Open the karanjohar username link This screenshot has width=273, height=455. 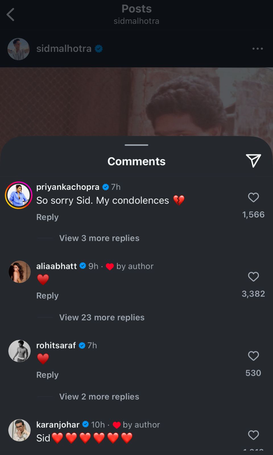(58, 425)
